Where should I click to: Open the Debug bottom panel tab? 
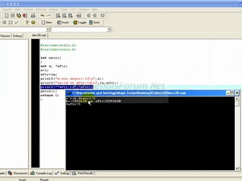tap(62, 173)
